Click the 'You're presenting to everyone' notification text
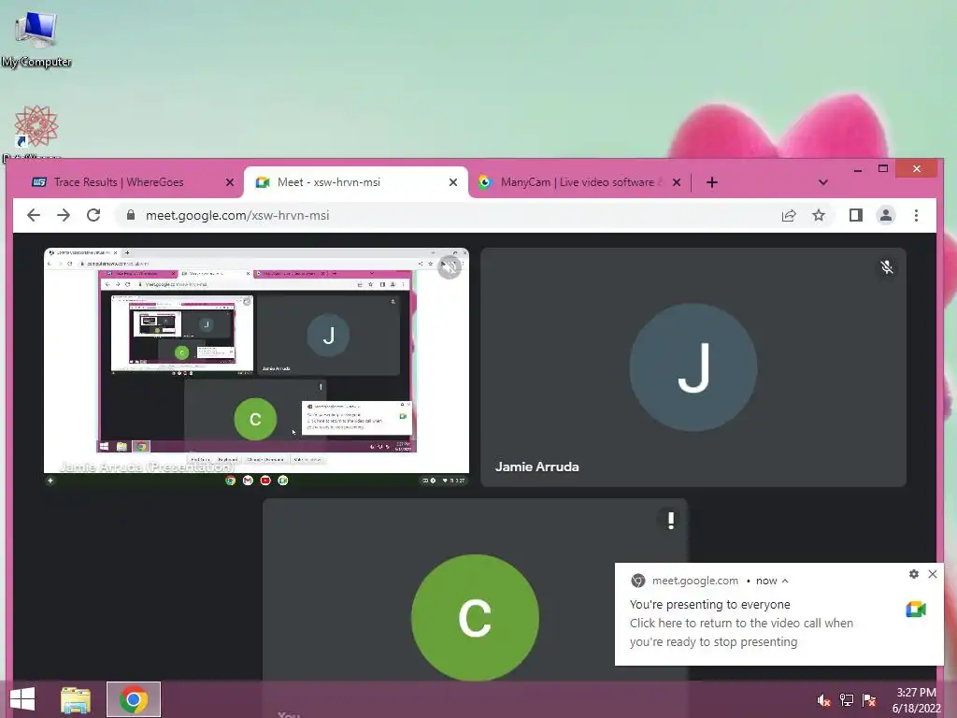The height and width of the screenshot is (718, 957). pyautogui.click(x=710, y=604)
